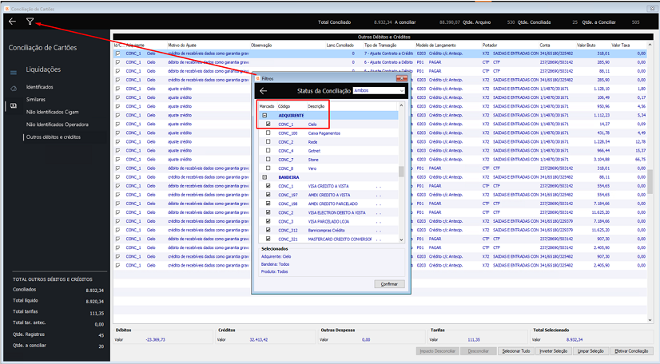Collapse the BANDEIRA group
Viewport: 660px width, 364px height.
coord(264,177)
